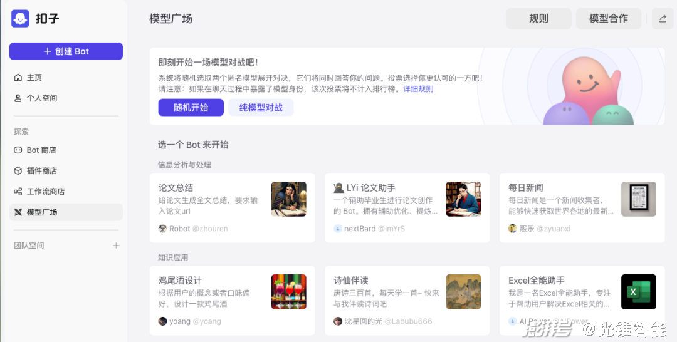Click the Robot @zhouren author name
677x342 pixels.
pyautogui.click(x=199, y=229)
